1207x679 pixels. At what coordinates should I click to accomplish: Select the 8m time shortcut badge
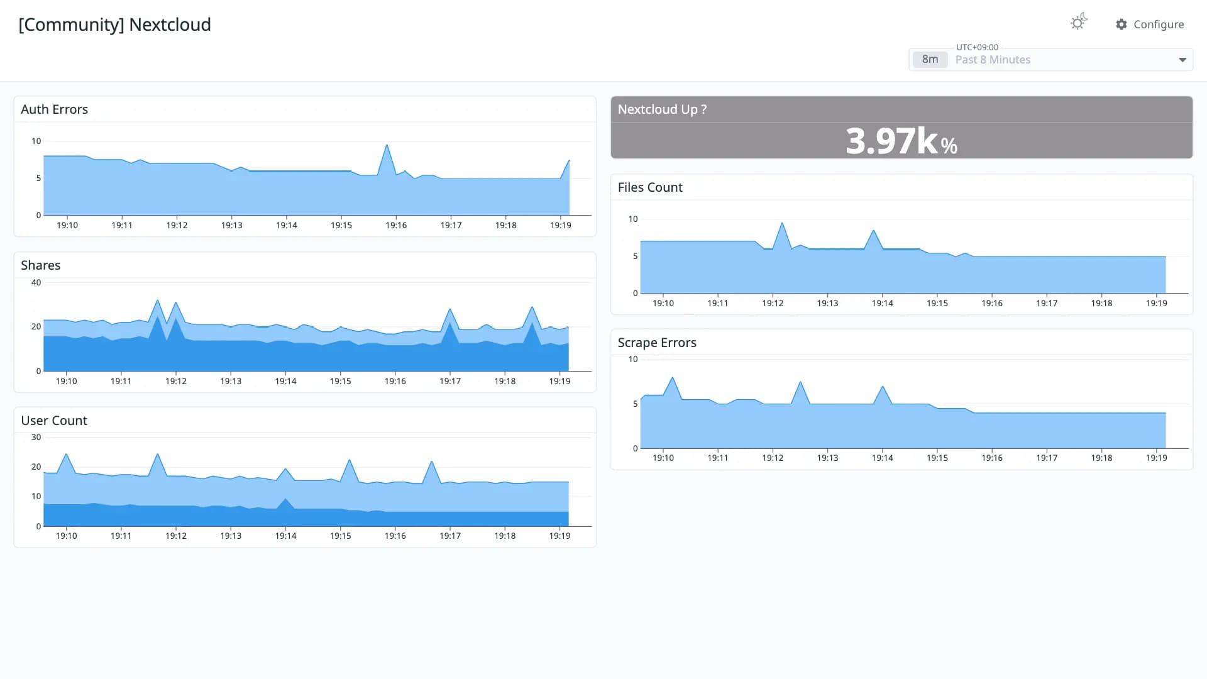click(930, 60)
